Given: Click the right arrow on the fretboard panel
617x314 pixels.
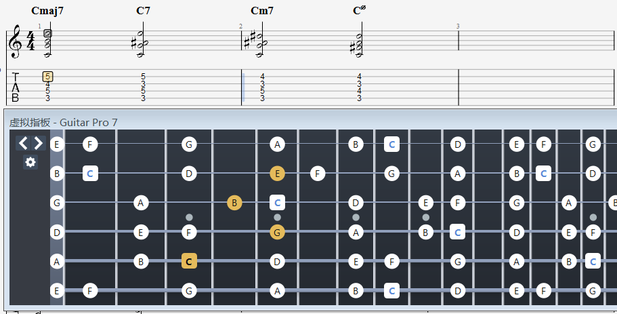Looking at the screenshot, I should coord(38,143).
